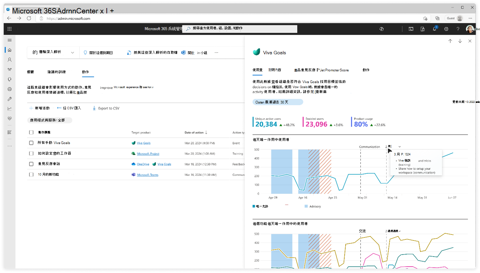Open Reports chart icon in sidebar
Image resolution: width=480 pixels, height=273 pixels.
pos(9,109)
